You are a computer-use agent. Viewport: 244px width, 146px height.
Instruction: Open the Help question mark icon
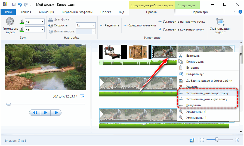pos(240,12)
